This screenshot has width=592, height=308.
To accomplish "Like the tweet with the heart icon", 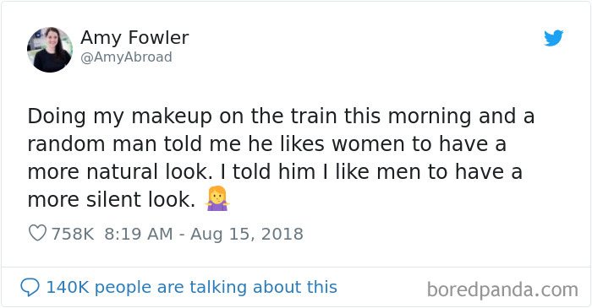I will pyautogui.click(x=37, y=233).
